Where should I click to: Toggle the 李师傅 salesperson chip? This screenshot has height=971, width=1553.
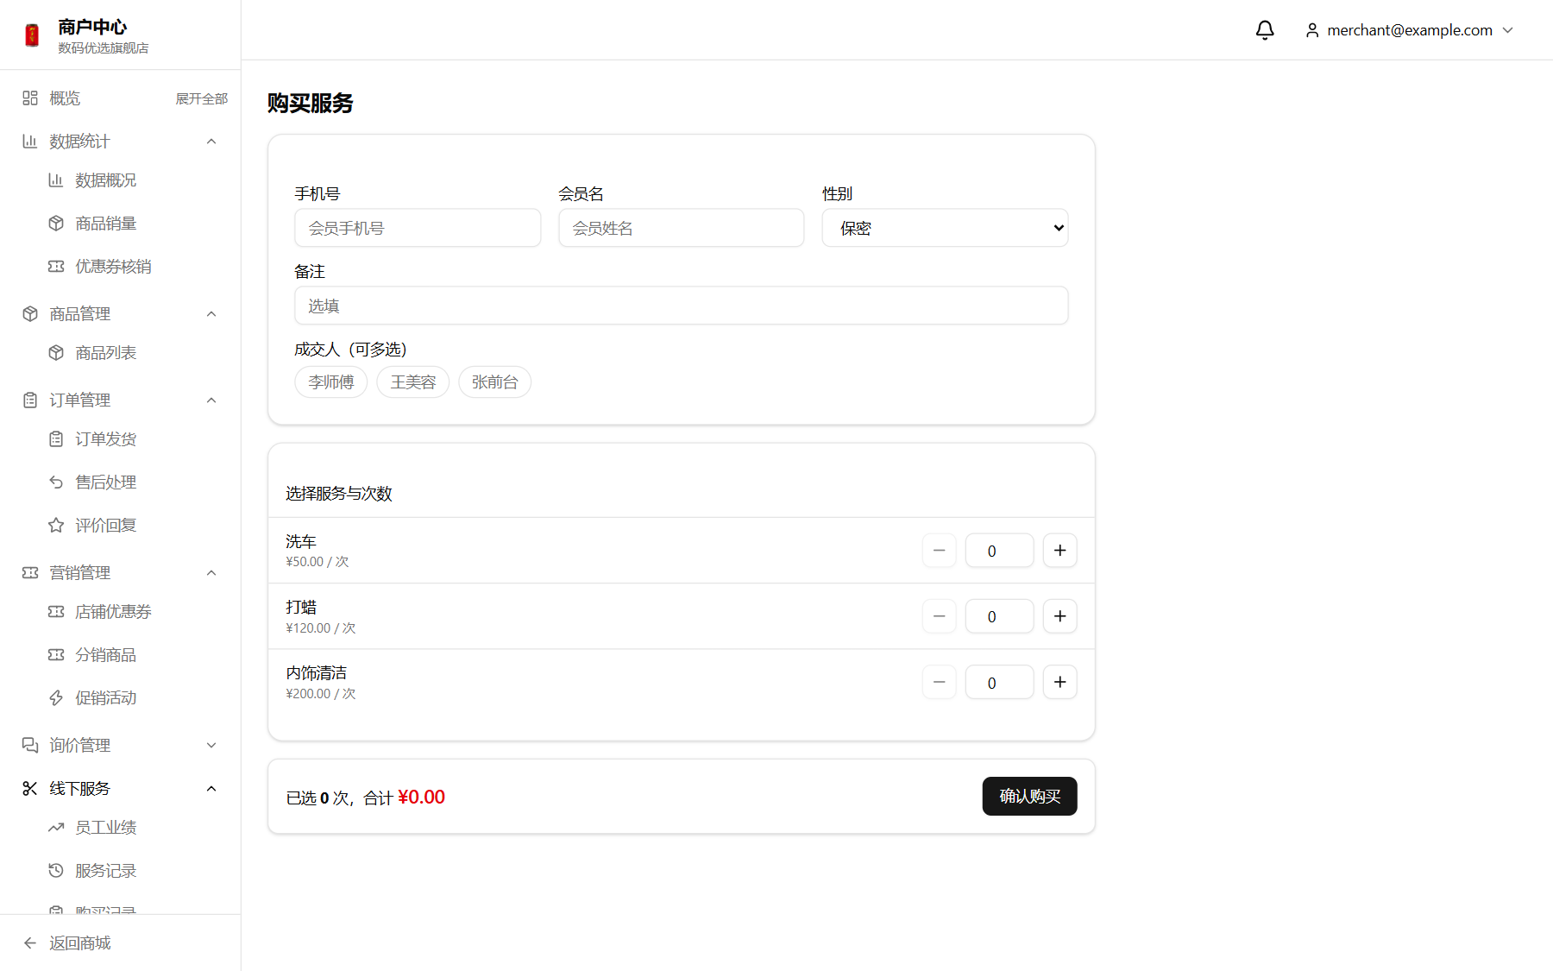pyautogui.click(x=331, y=382)
